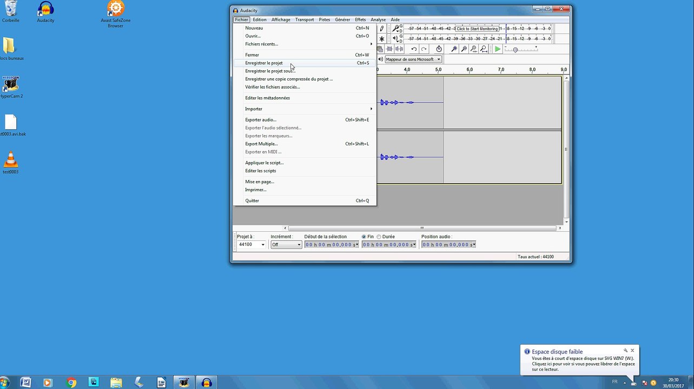Click the Silence audio tool icon
The image size is (694, 389).
pyautogui.click(x=399, y=49)
